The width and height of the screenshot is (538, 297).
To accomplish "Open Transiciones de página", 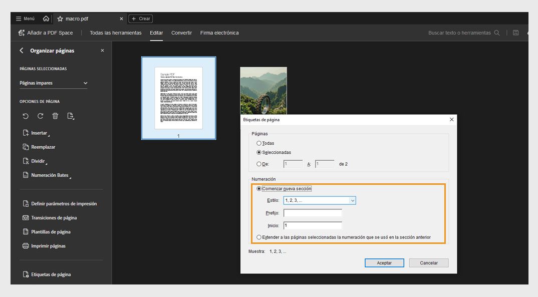I will [x=50, y=218].
